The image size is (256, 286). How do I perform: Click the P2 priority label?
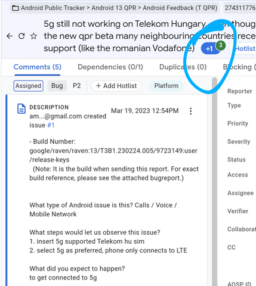76,86
